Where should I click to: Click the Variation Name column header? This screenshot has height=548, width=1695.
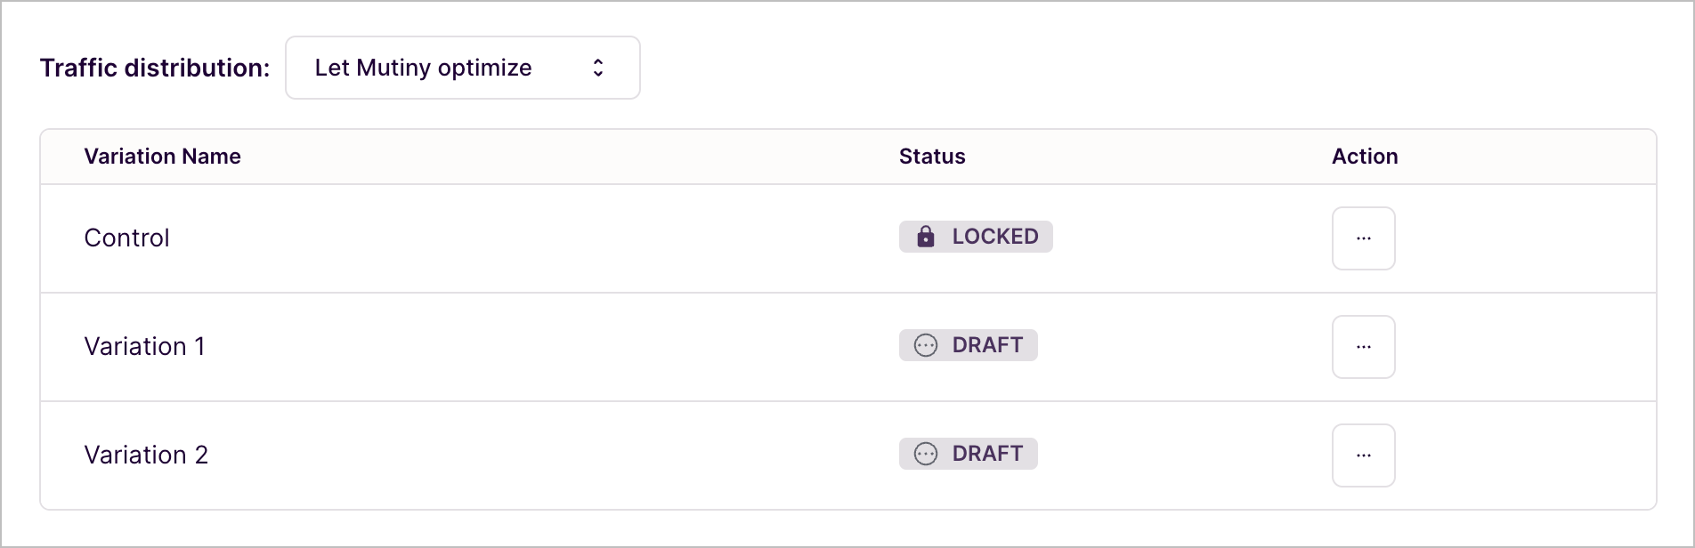pyautogui.click(x=162, y=157)
